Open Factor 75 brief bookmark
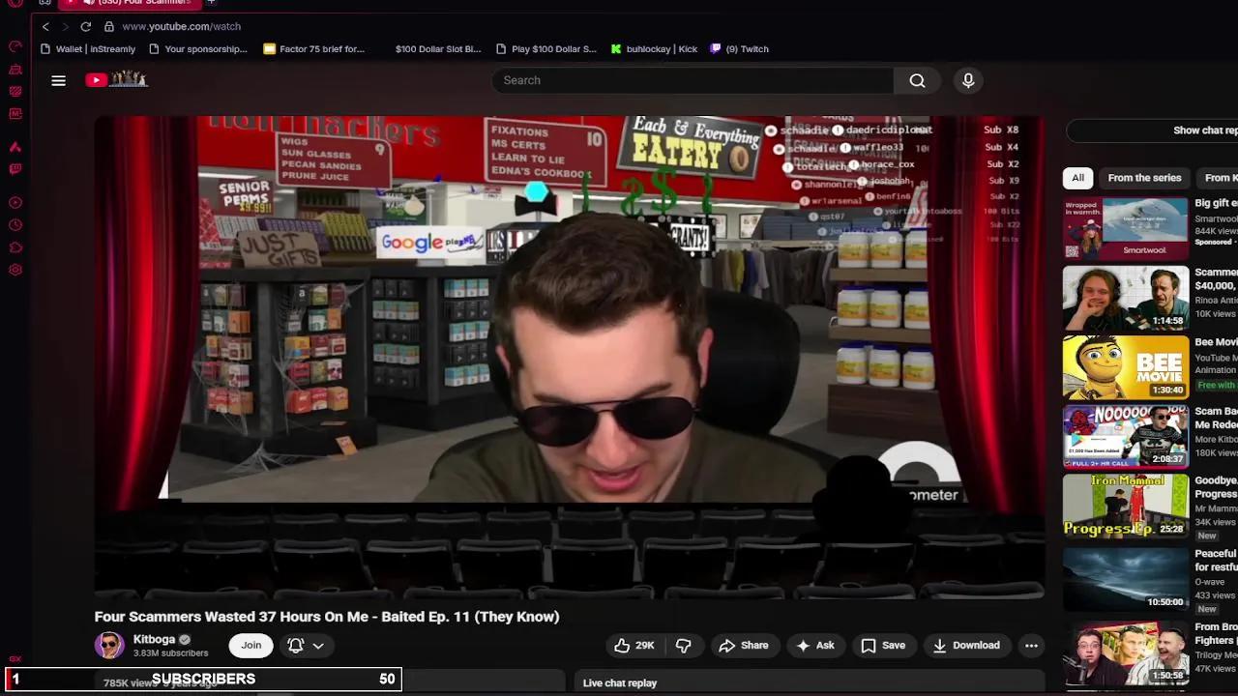 click(313, 48)
